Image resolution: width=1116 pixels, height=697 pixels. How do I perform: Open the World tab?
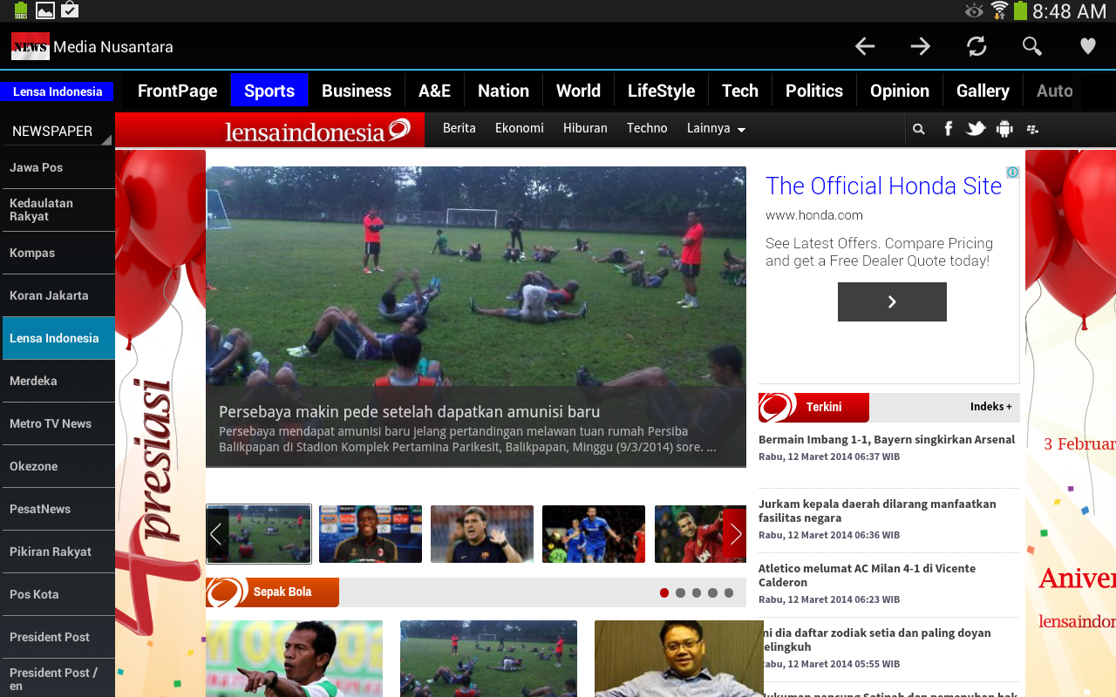pos(578,91)
